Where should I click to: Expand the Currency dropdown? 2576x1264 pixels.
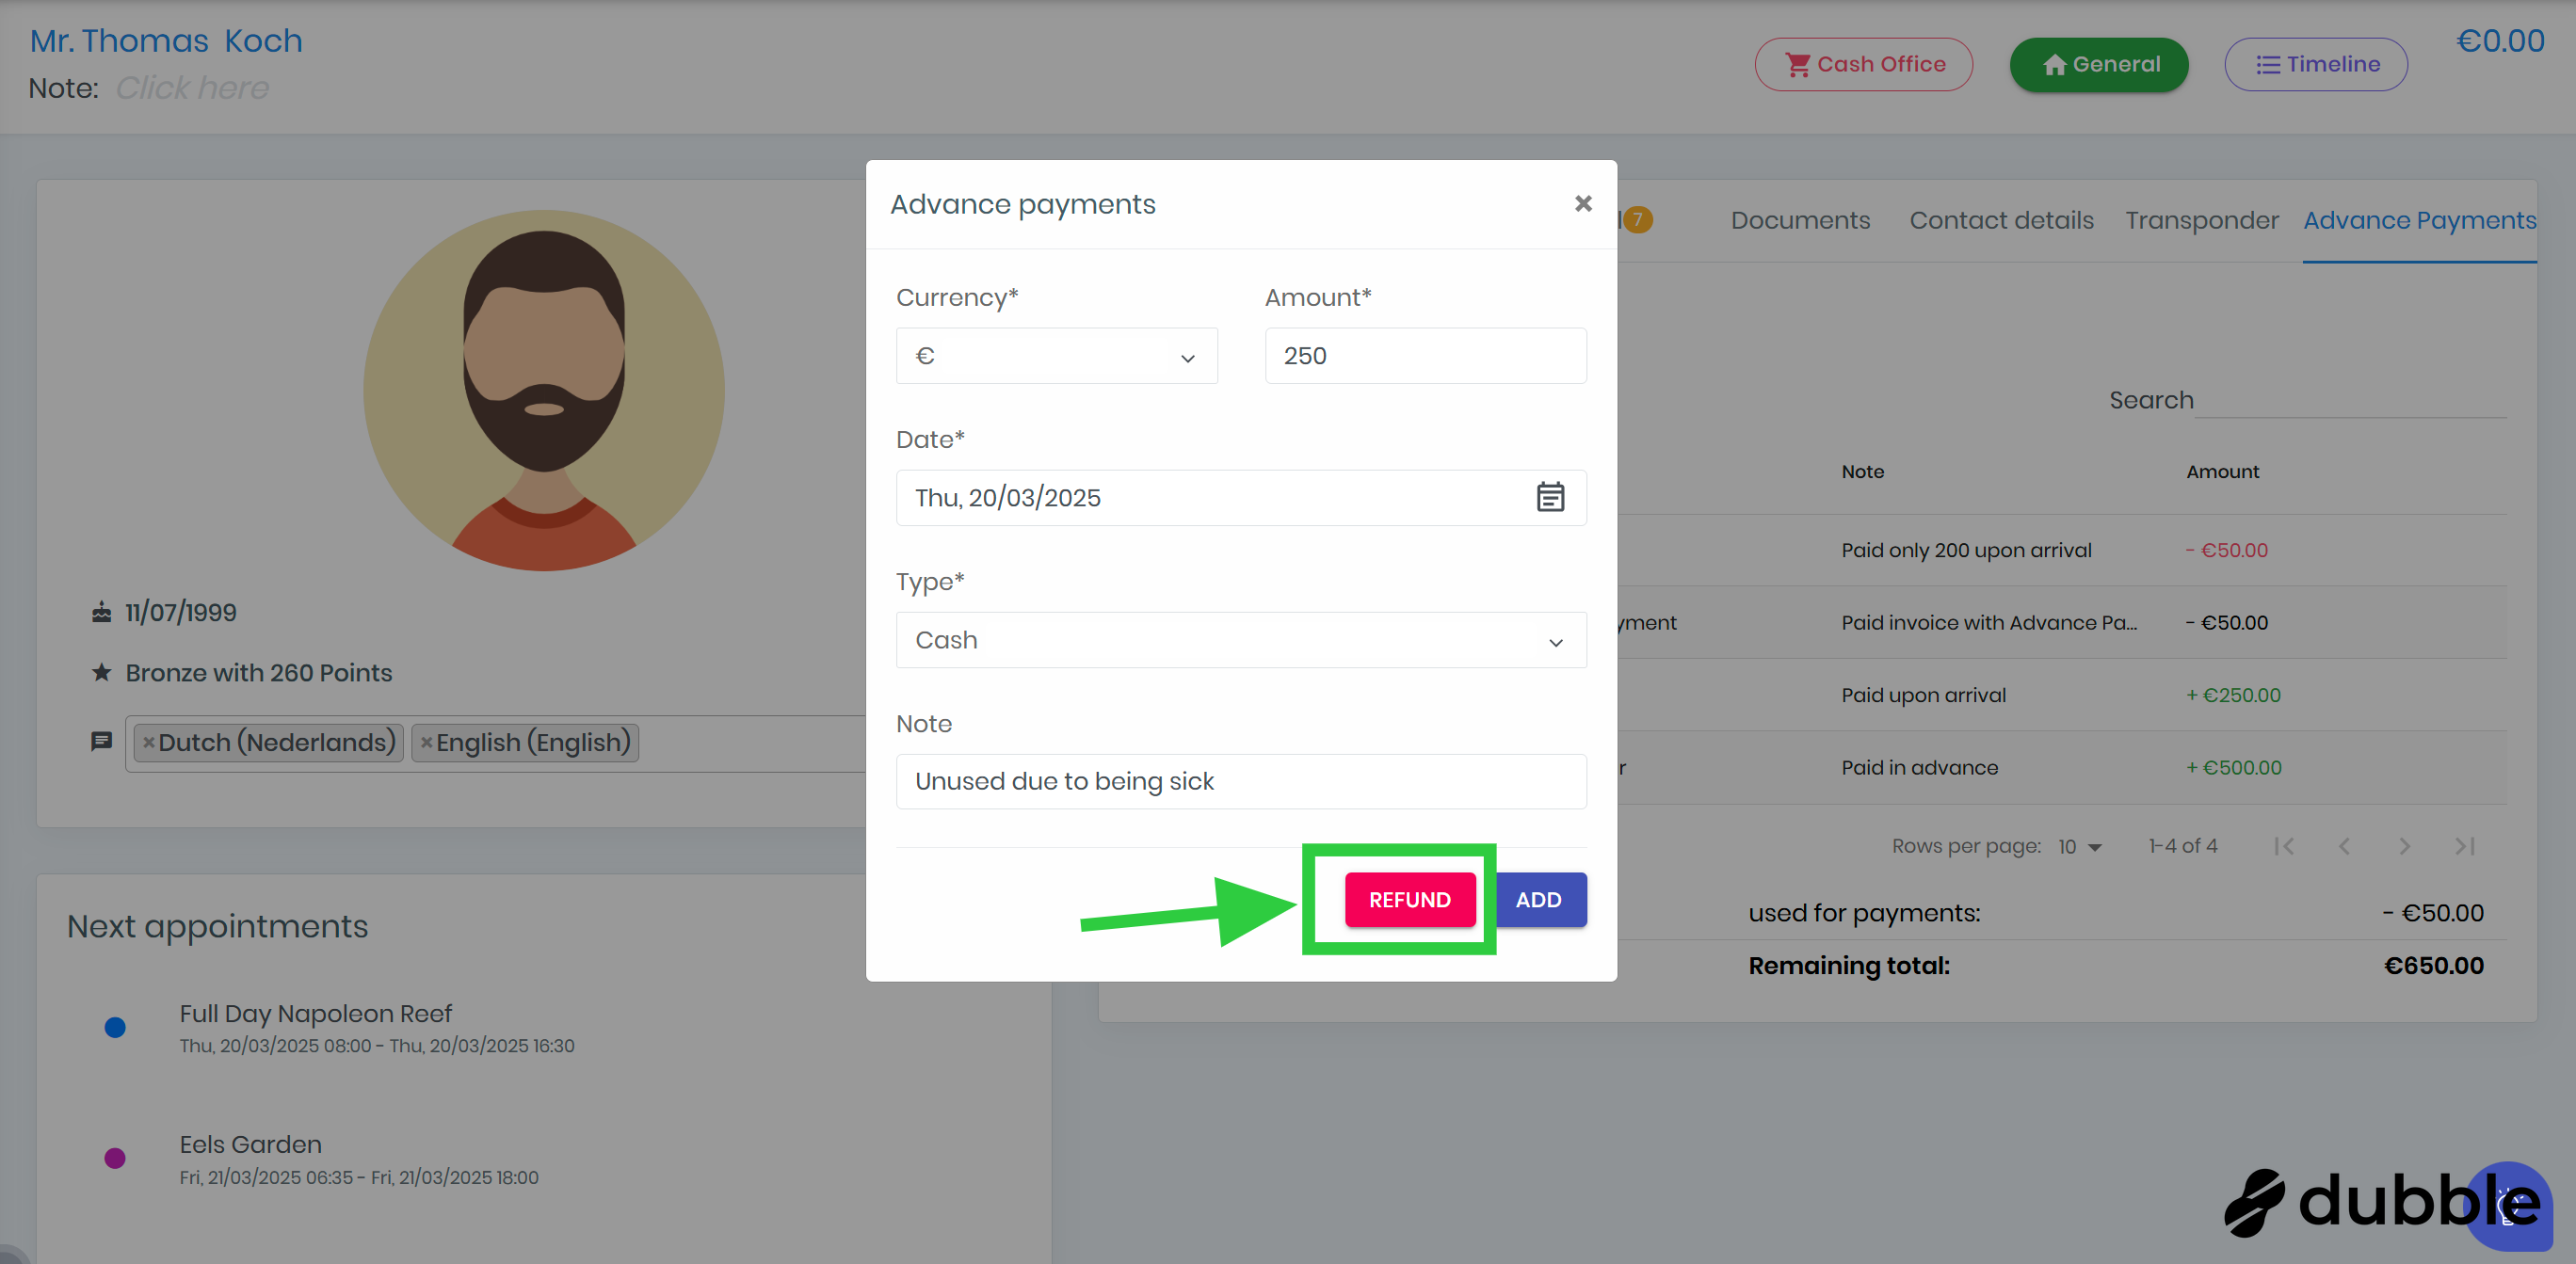point(1056,356)
